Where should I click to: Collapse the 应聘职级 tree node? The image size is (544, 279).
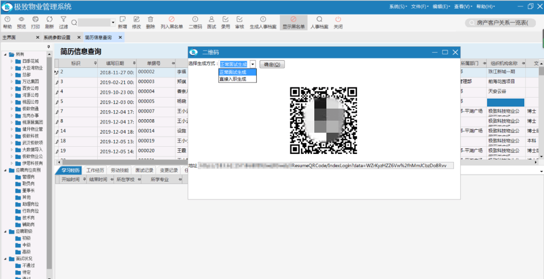5,231
